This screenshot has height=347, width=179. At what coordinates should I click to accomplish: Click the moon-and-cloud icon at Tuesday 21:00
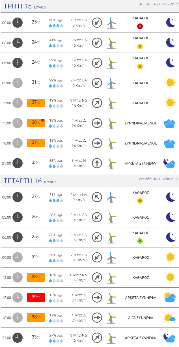point(169,163)
